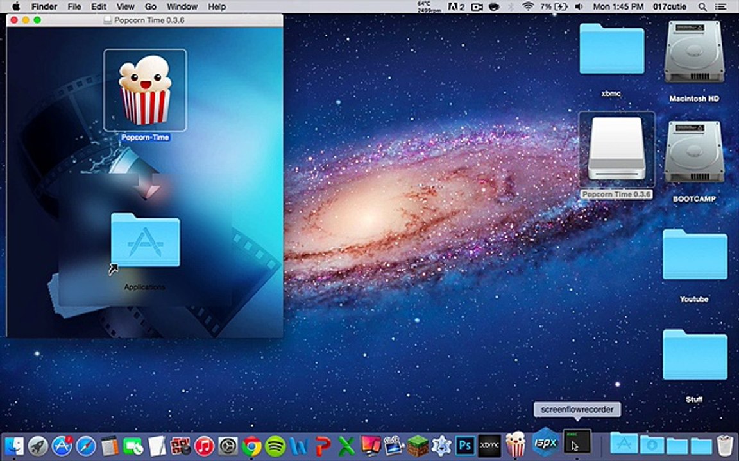
Task: Open the Finder menu in the menu bar
Action: pyautogui.click(x=44, y=6)
